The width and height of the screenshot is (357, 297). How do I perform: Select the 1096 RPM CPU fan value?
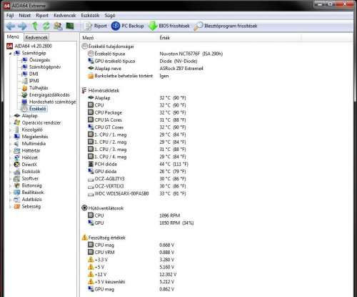click(x=170, y=215)
